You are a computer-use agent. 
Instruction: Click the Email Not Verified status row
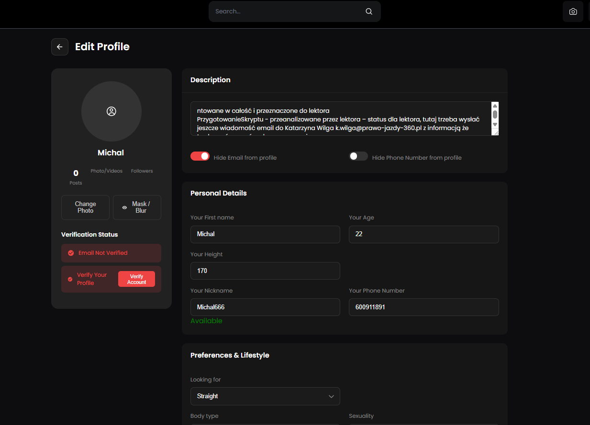[111, 253]
